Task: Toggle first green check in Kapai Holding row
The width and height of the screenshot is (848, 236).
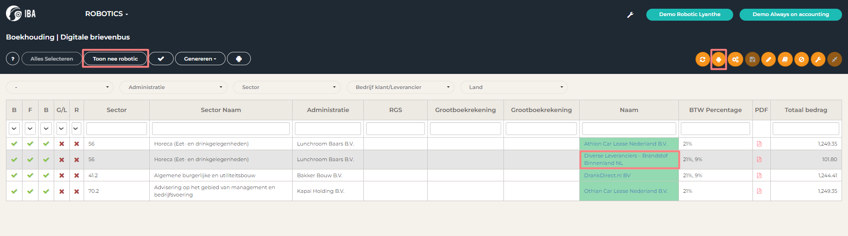Action: (14, 191)
